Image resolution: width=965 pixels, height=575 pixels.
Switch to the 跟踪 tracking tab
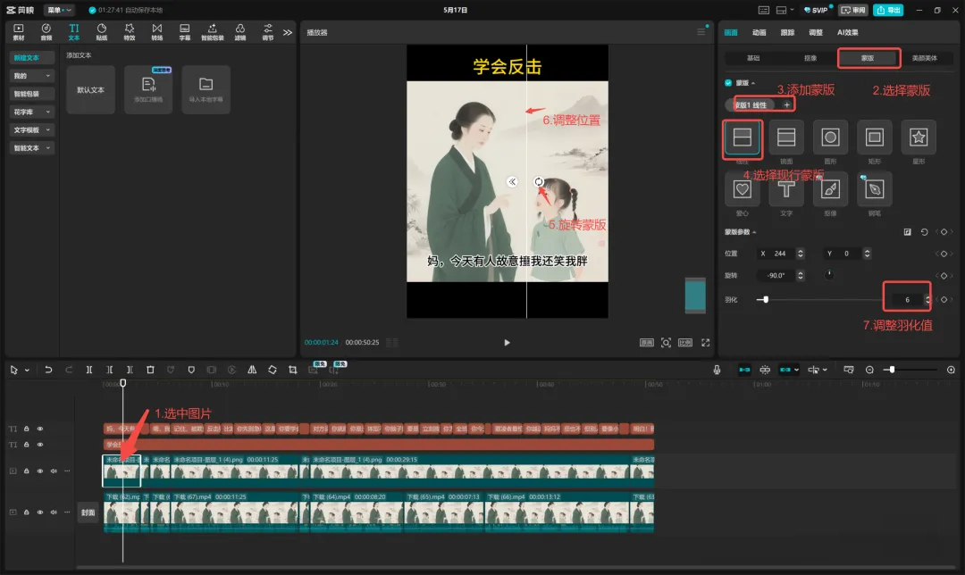click(x=788, y=33)
